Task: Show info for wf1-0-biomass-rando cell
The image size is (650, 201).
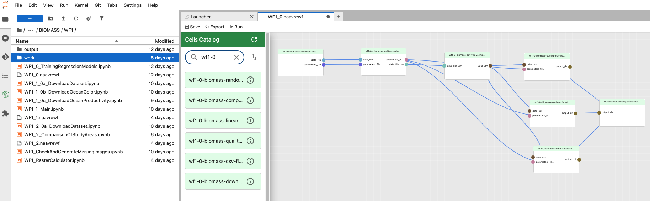Action: tap(250, 80)
